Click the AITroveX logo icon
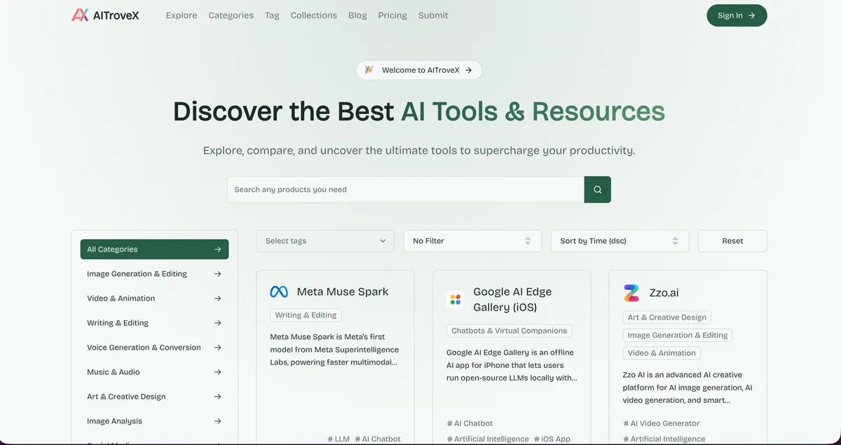Screen dimensions: 841x445 [x=80, y=15]
